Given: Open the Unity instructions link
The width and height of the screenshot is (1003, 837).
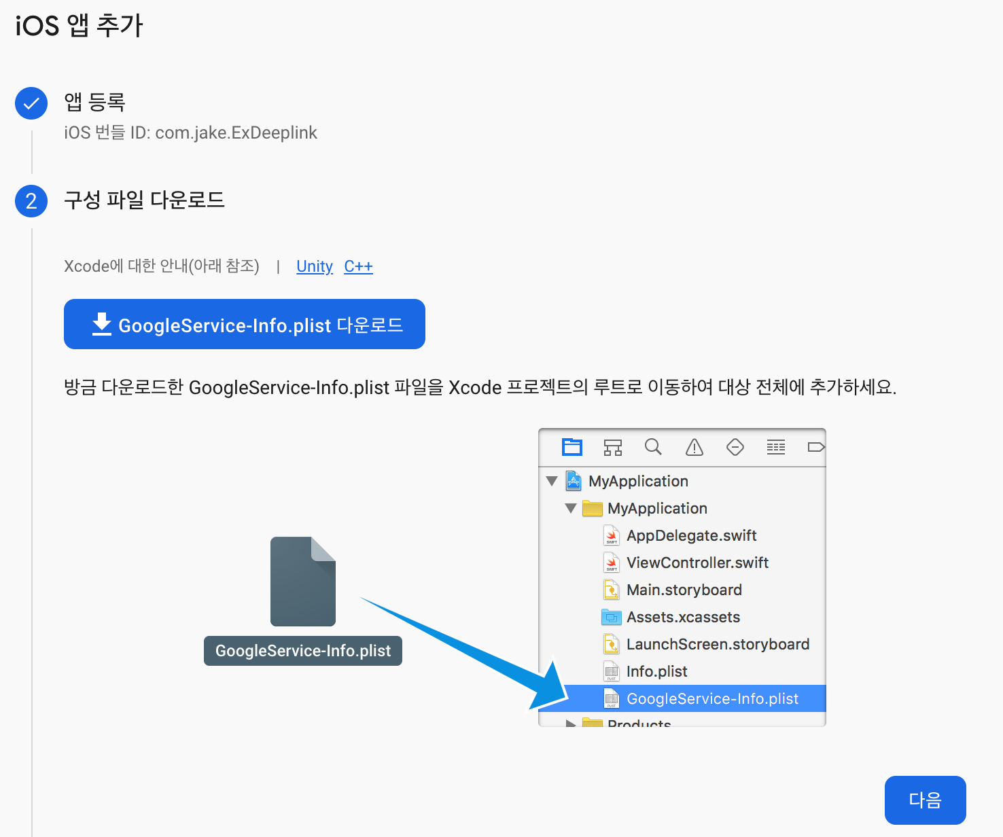Looking at the screenshot, I should point(315,266).
